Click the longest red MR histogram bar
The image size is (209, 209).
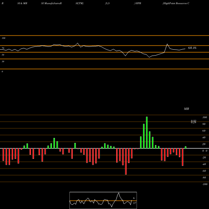pos(126,161)
